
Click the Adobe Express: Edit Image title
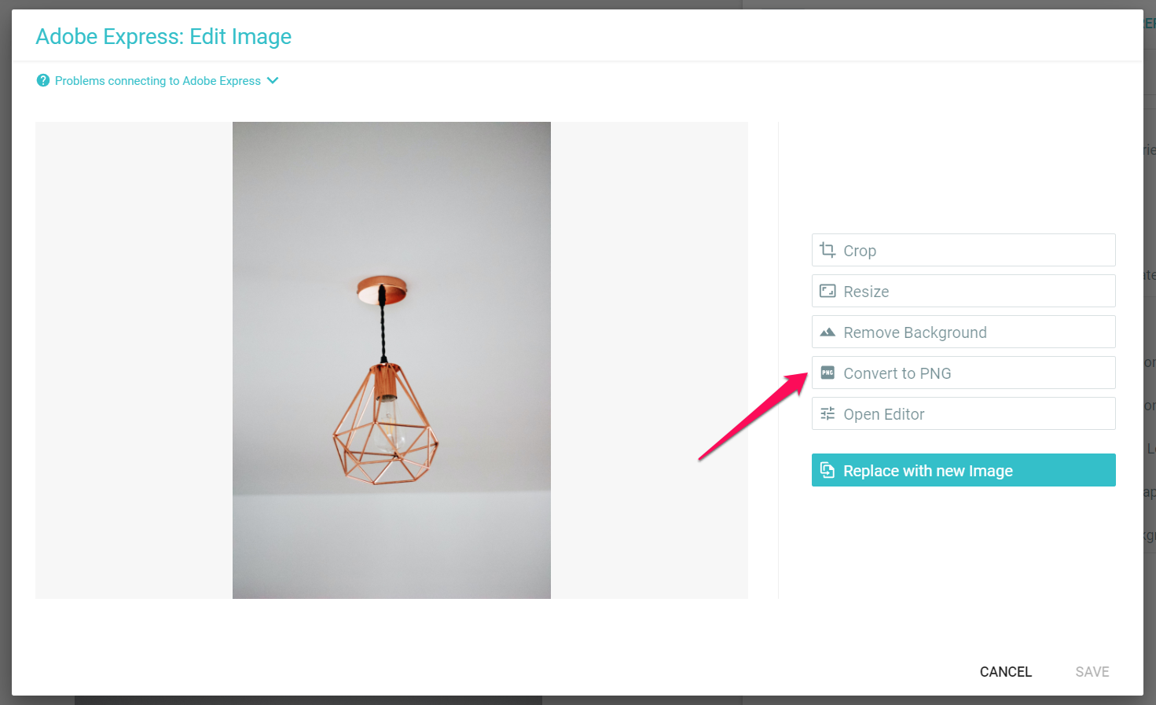coord(163,37)
